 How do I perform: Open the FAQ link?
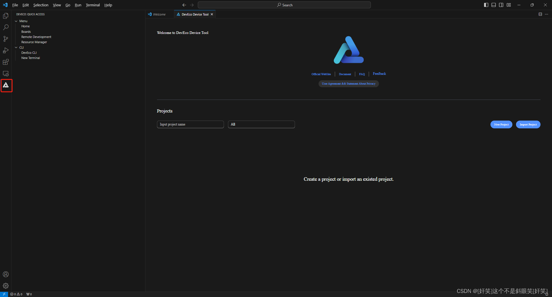362,74
